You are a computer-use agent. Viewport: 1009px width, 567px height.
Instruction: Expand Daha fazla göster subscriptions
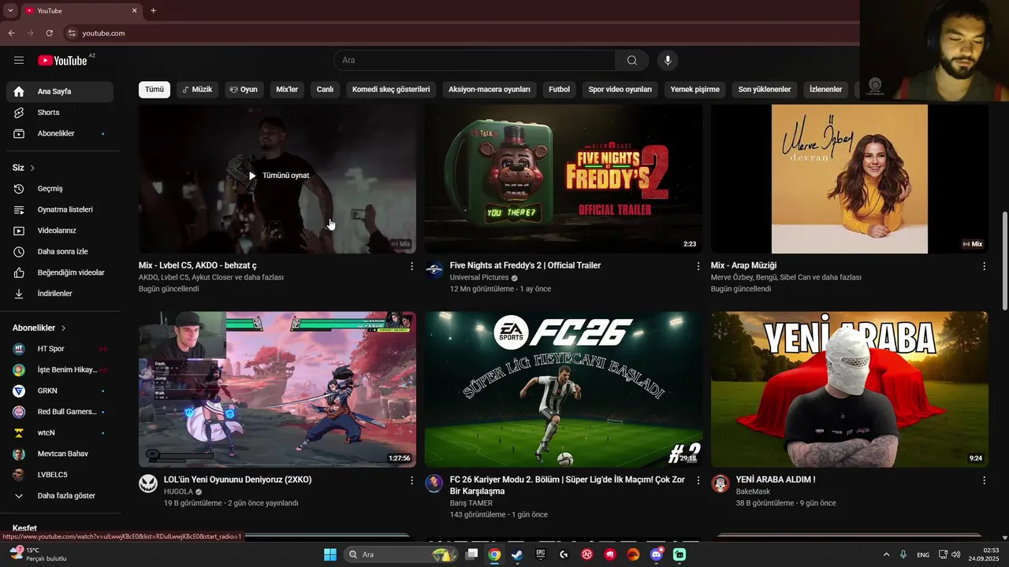(x=60, y=496)
